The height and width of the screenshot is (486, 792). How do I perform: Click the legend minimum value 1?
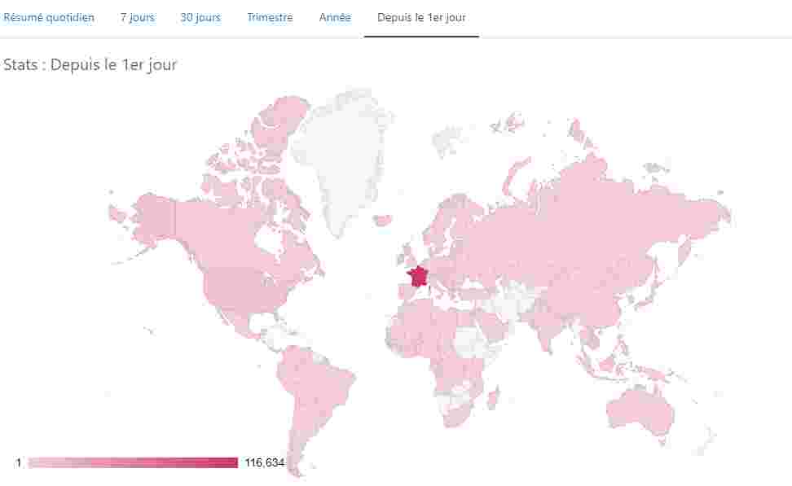pyautogui.click(x=18, y=462)
